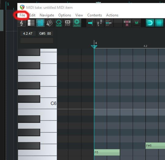Viewport: 165px width, 160px height.
Task: Open the Edit menu
Action: pyautogui.click(x=32, y=15)
